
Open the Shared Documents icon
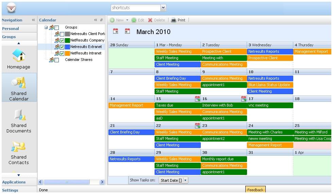tap(19, 121)
